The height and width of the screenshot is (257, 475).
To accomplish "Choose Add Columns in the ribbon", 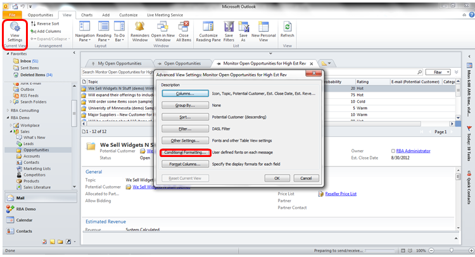I will point(46,31).
